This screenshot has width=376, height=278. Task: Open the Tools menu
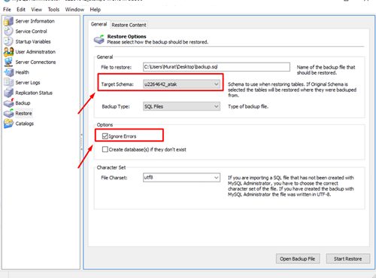pyautogui.click(x=53, y=10)
